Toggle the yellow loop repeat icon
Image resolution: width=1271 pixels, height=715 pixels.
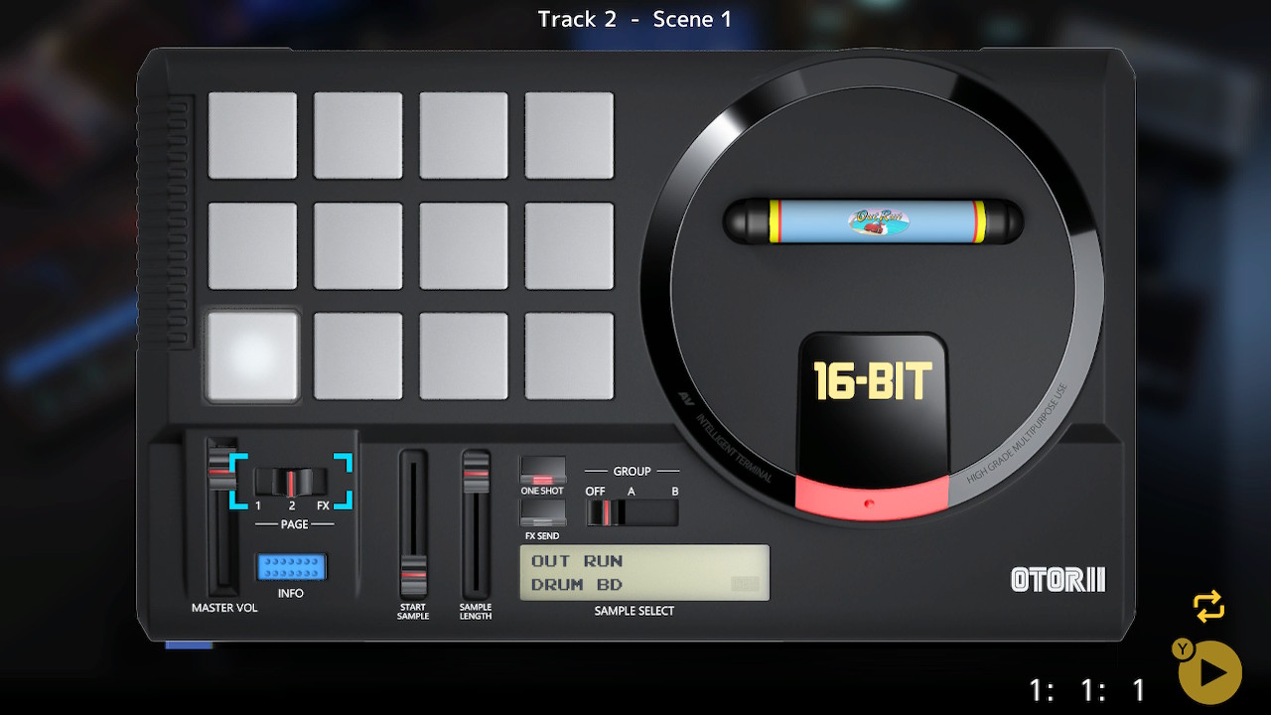pyautogui.click(x=1208, y=606)
